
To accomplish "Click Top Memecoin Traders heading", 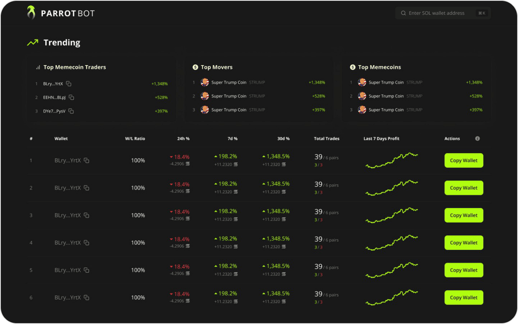I will click(75, 67).
